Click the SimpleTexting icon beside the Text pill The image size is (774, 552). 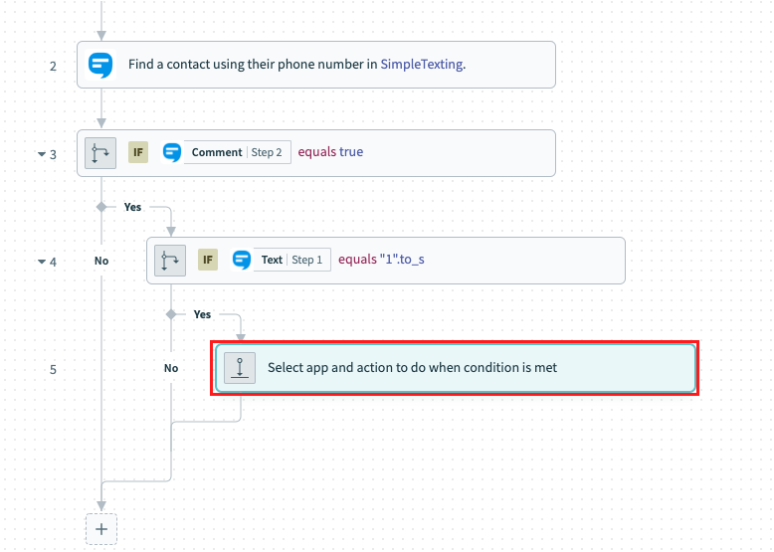coord(242,260)
